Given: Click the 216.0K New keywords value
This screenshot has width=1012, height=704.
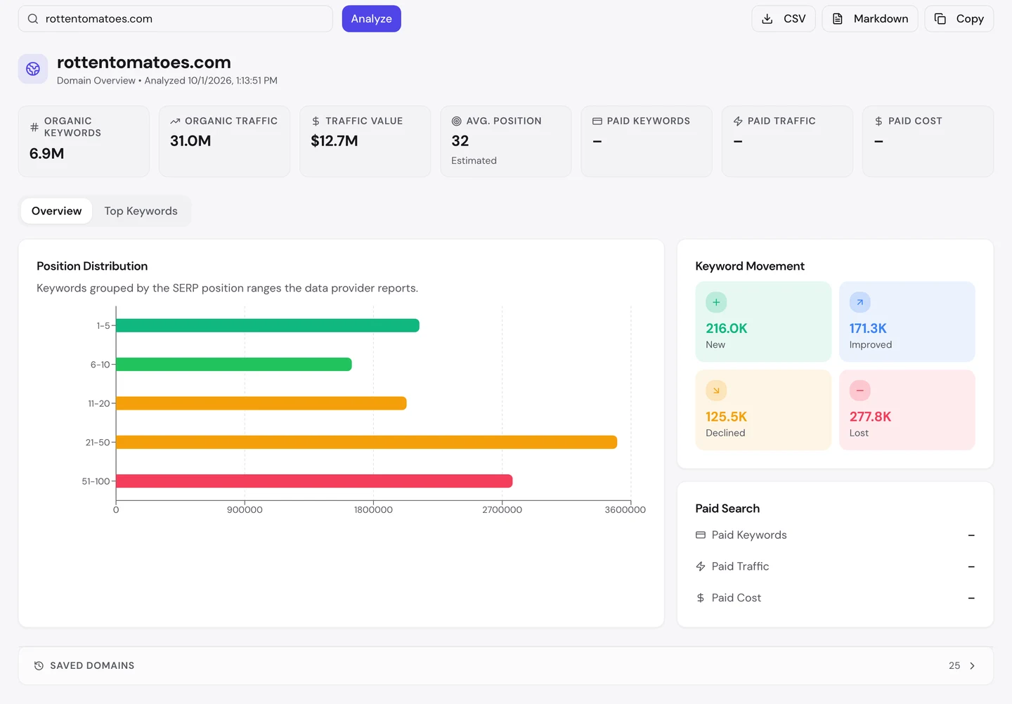Looking at the screenshot, I should [x=727, y=328].
